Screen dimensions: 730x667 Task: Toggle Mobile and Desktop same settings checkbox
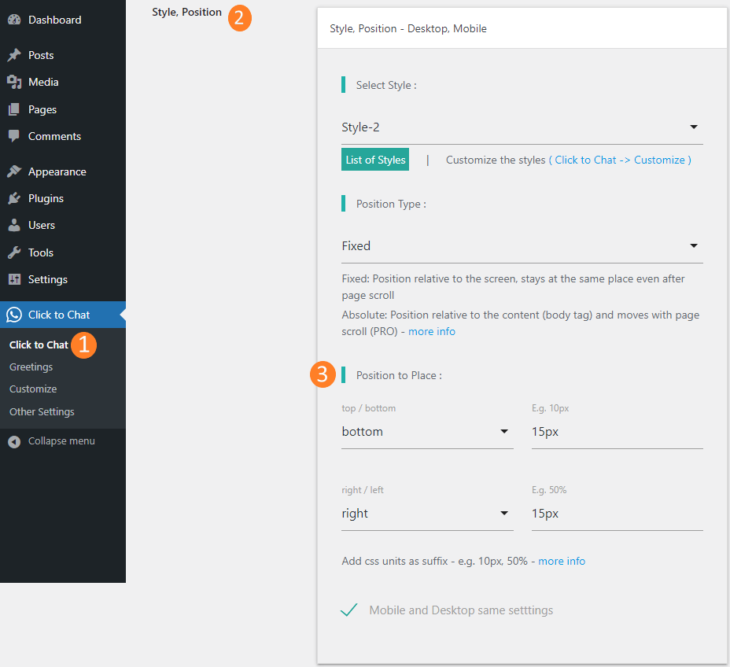(349, 610)
